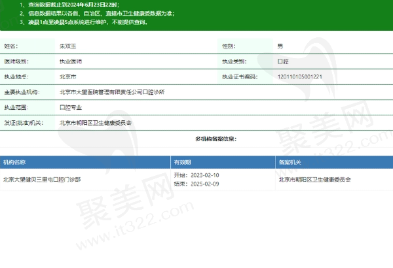The width and height of the screenshot is (393, 268).
Task: Click the name value 朱双玉
Action: click(x=67, y=46)
